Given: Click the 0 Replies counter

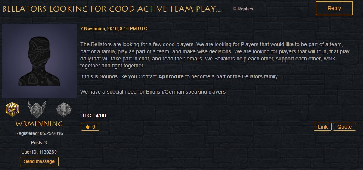Looking at the screenshot, I should point(243,9).
